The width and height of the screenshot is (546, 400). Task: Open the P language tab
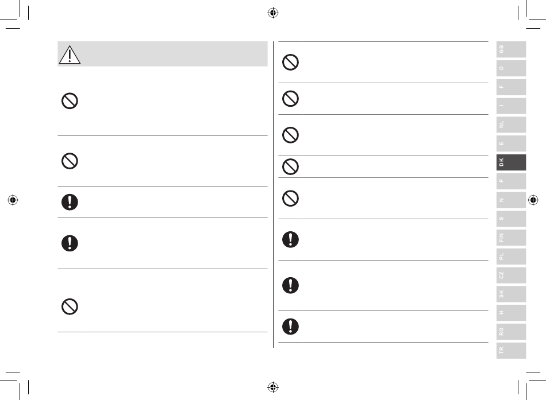511,181
